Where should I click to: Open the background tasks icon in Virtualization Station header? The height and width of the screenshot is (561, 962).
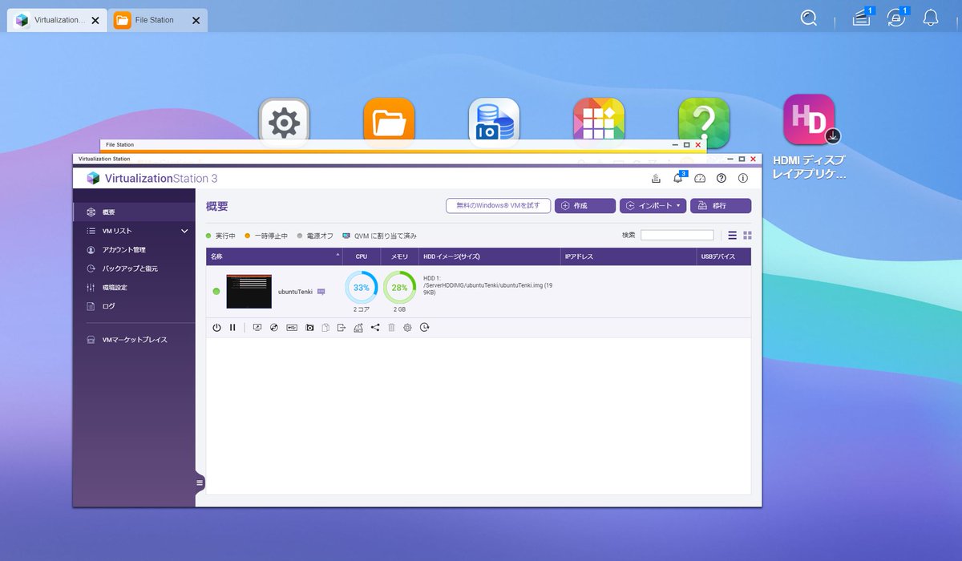[x=656, y=178]
